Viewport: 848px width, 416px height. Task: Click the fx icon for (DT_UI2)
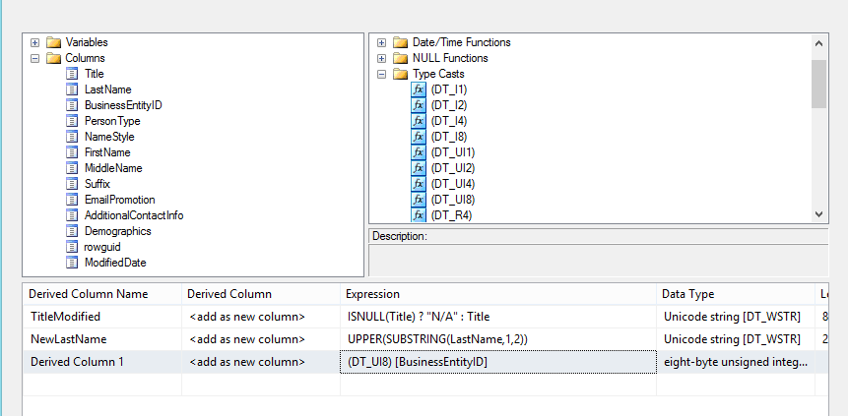(x=419, y=167)
